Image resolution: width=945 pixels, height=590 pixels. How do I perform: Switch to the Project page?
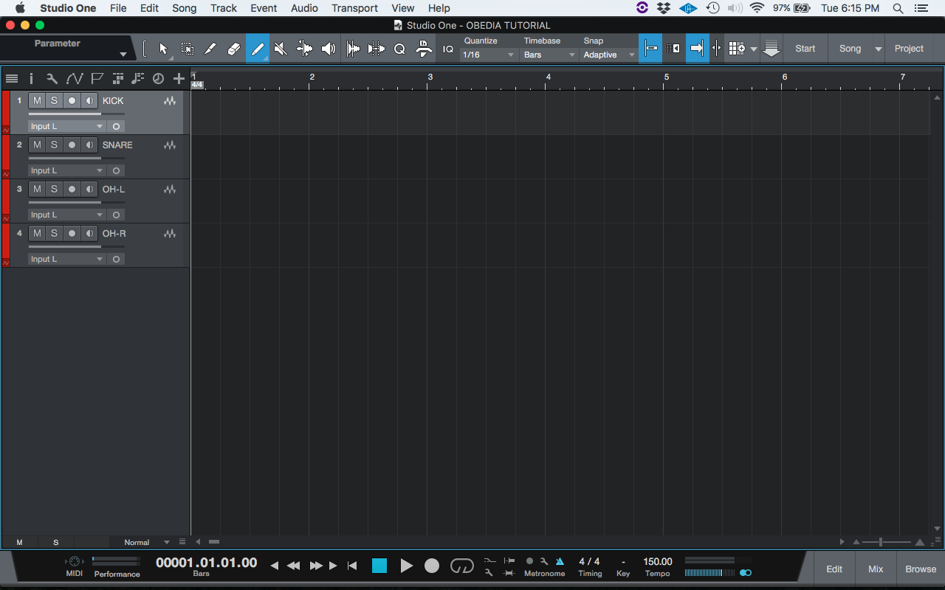(909, 48)
